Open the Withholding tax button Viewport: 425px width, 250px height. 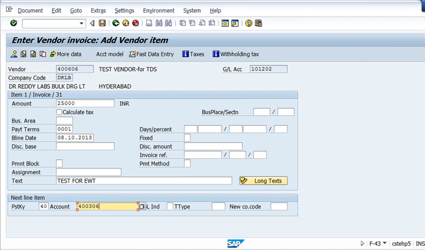point(236,54)
